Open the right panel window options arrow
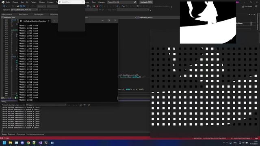 pos(249,15)
